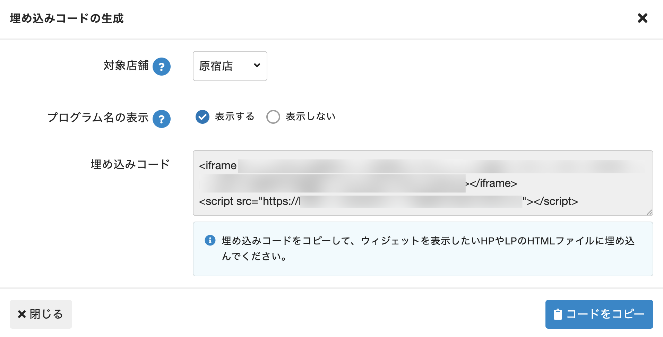Click the X icon on 閉じる button
The width and height of the screenshot is (663, 337).
point(22,314)
